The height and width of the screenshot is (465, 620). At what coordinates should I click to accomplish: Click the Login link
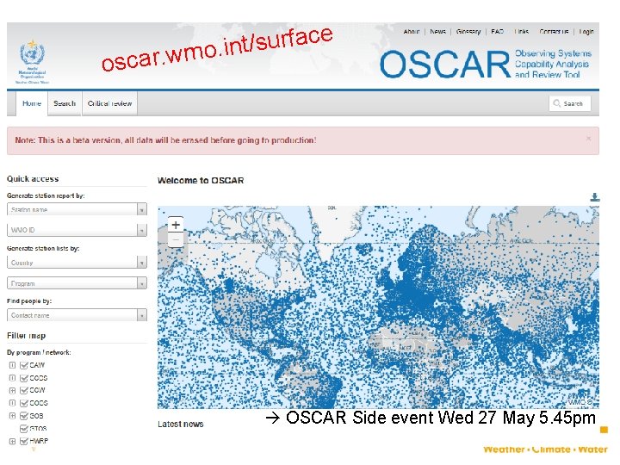click(x=586, y=32)
